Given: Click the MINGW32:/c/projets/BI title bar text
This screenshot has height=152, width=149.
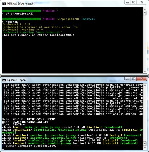Looking at the screenshot, I should [x=21, y=4].
